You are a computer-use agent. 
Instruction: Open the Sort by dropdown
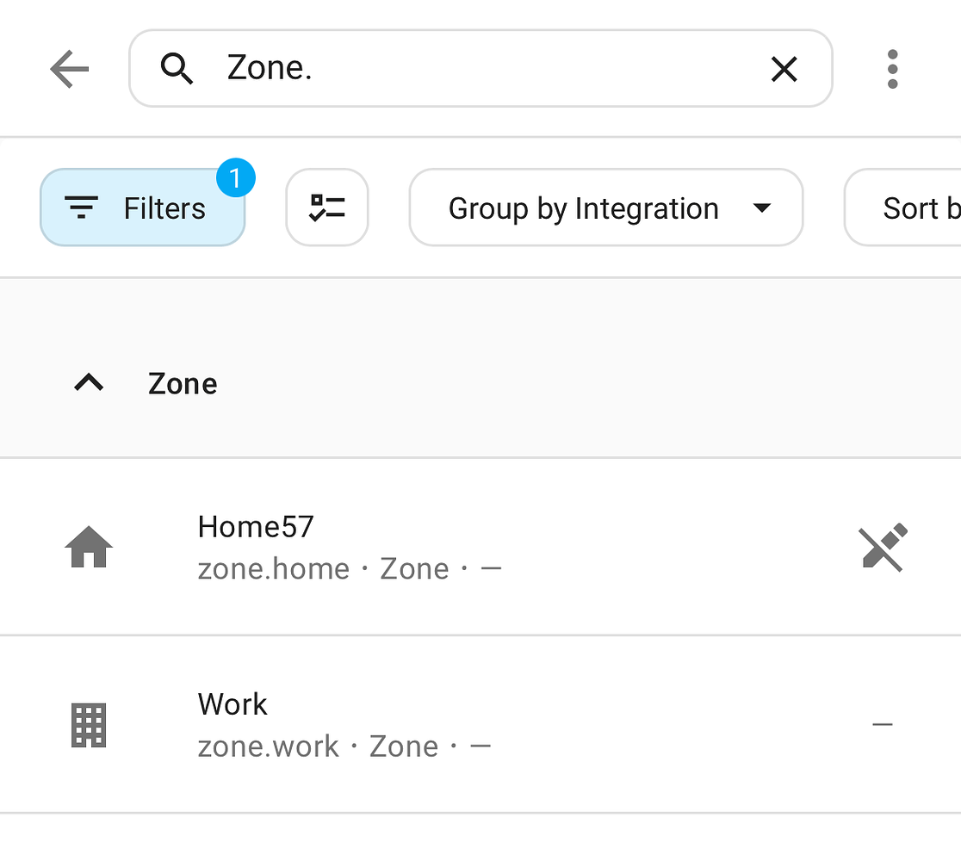(913, 208)
